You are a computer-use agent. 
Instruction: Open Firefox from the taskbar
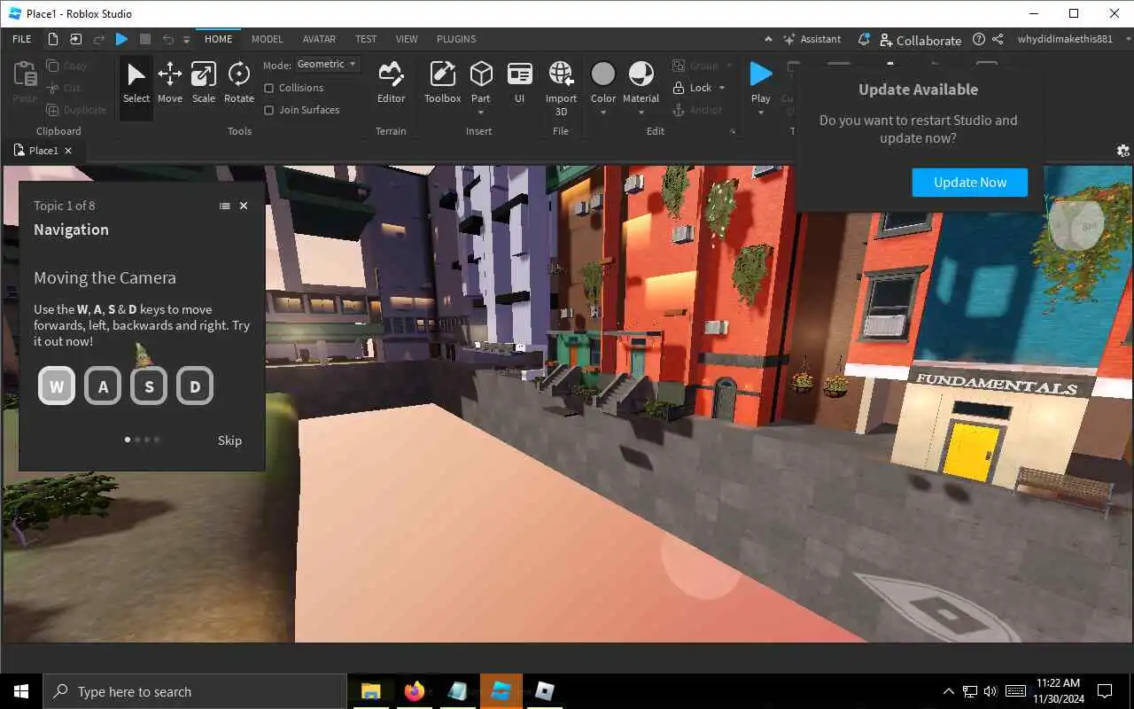(414, 691)
